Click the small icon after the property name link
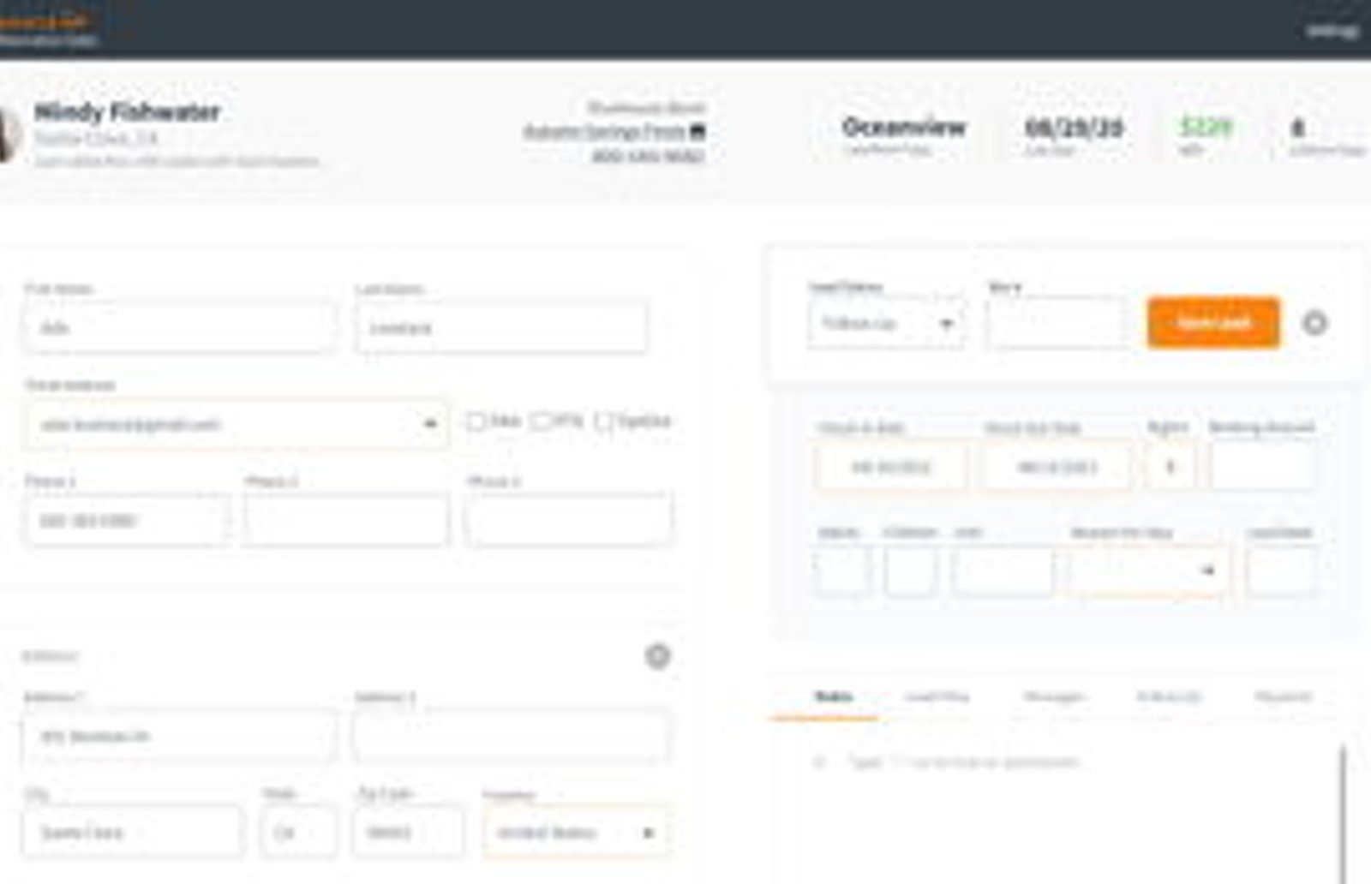Screen dimensions: 1371x884 tap(697, 132)
